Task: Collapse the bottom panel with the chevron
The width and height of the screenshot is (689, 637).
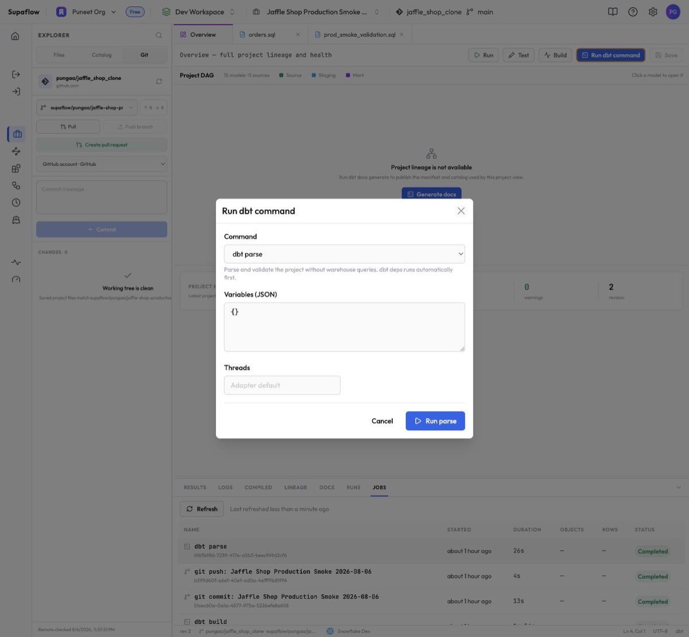Action: coord(678,487)
